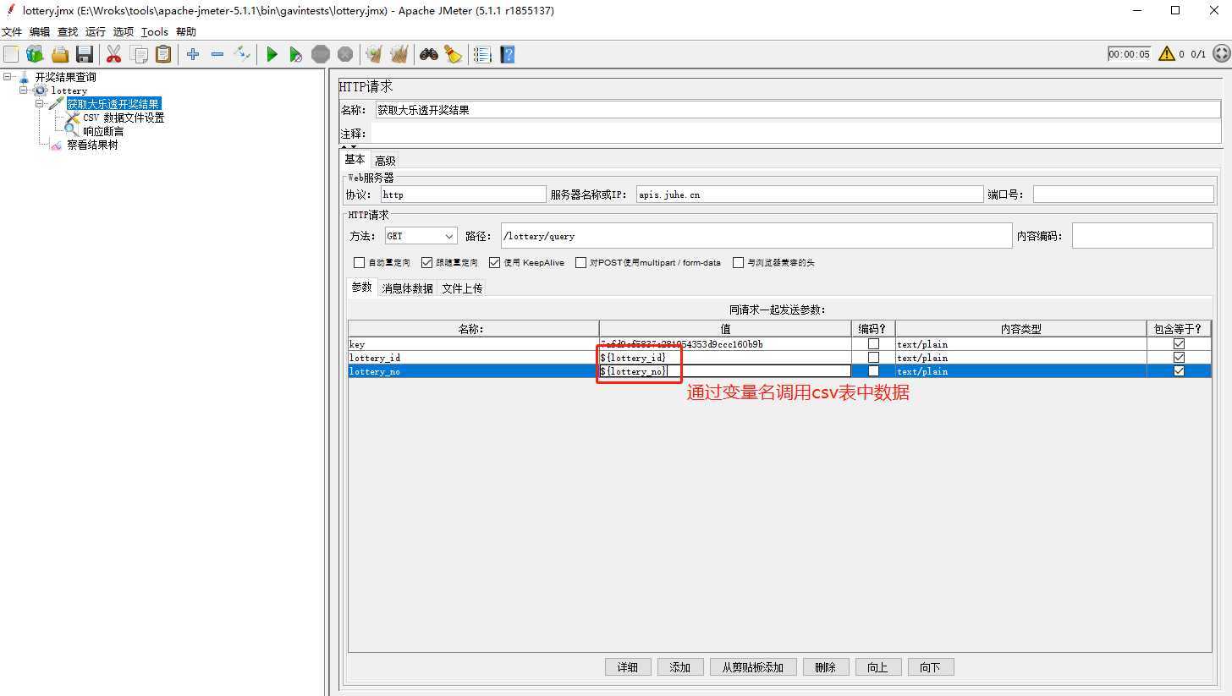Toggle the selected element's enabled state
1232x696 pixels.
(x=242, y=54)
